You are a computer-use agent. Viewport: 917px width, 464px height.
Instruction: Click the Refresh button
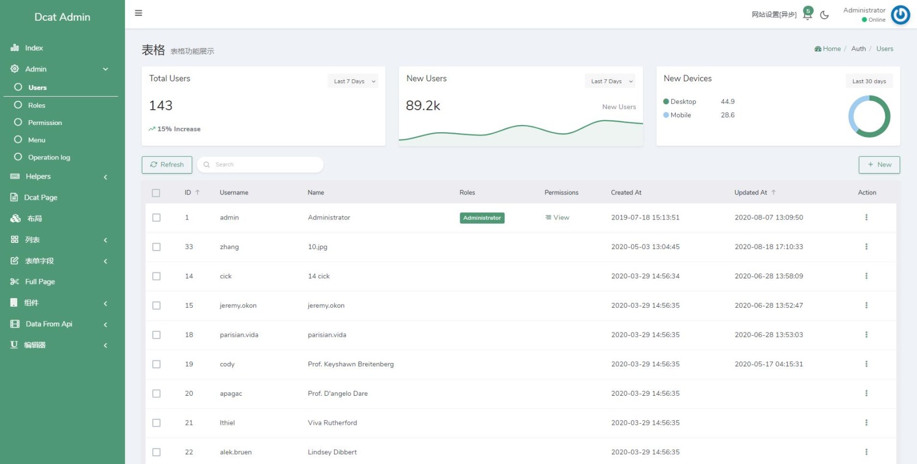click(167, 165)
